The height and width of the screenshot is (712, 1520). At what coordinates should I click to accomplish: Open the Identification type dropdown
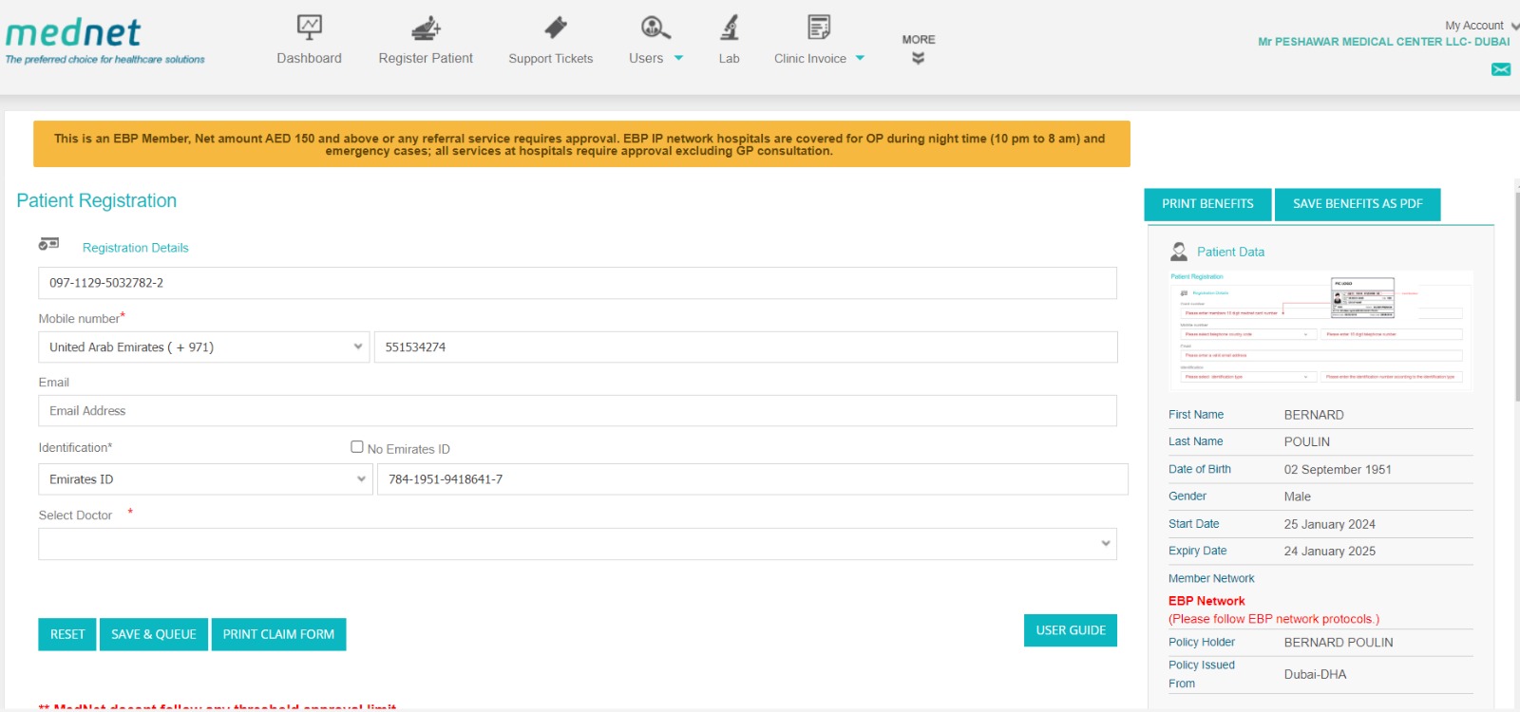(x=205, y=479)
